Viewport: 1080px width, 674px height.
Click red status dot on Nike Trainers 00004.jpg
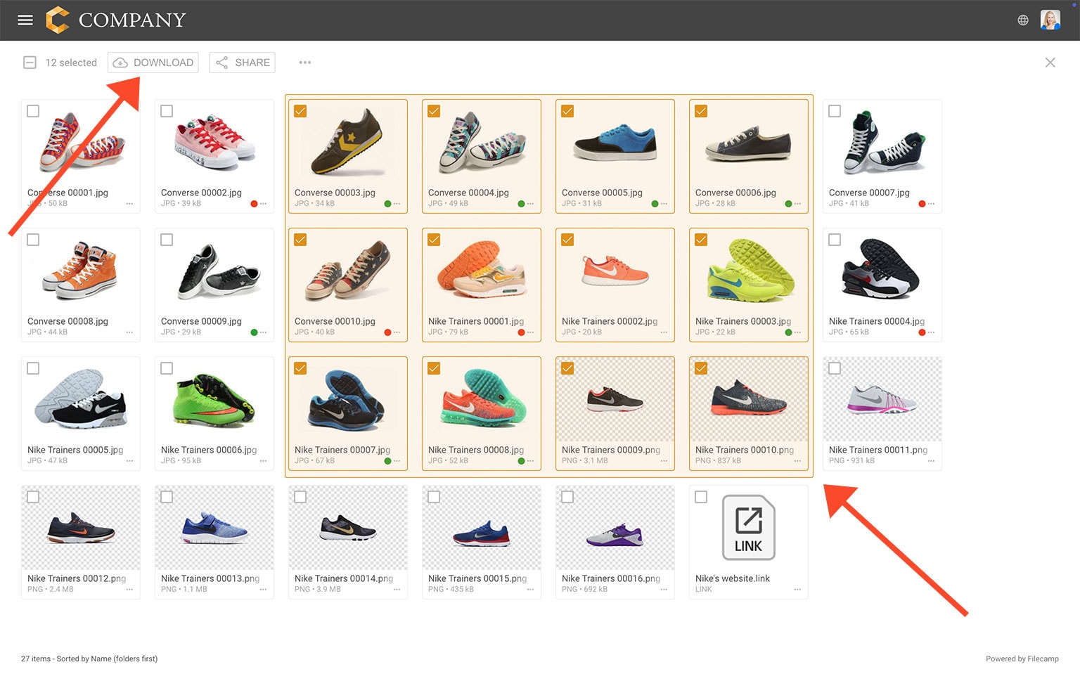point(922,332)
